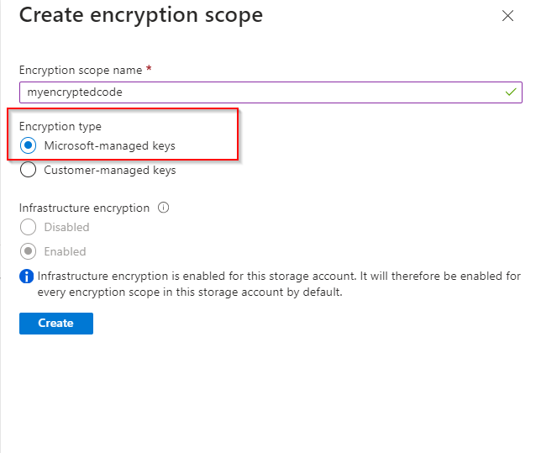Choose the Enabled infrastructure encryption radio circle
Image resolution: width=541 pixels, height=453 pixels.
pos(28,251)
